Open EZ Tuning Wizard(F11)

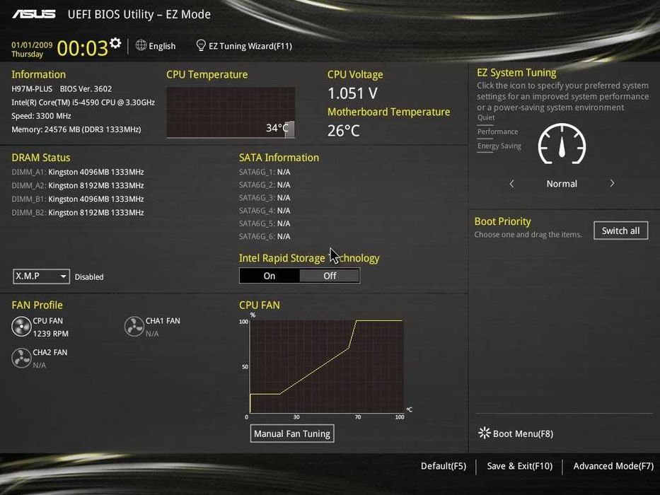[x=250, y=46]
